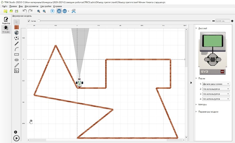The image size is (235, 143).
Task: Click the run play button in toolbar
Action: click(x=52, y=11)
